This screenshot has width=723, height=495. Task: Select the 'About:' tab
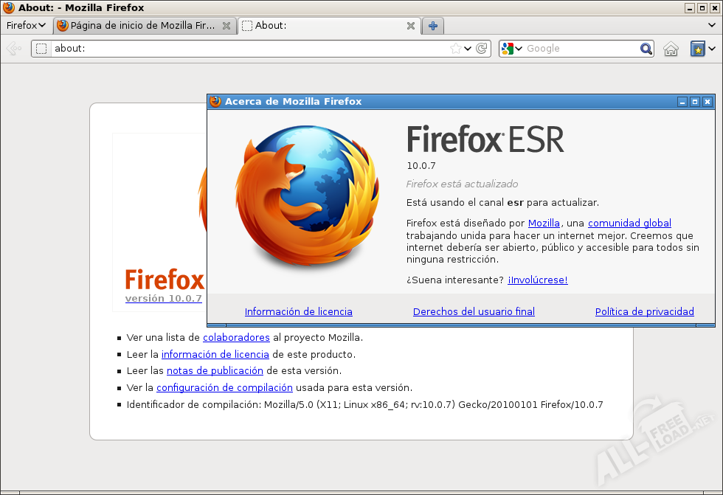[325, 26]
